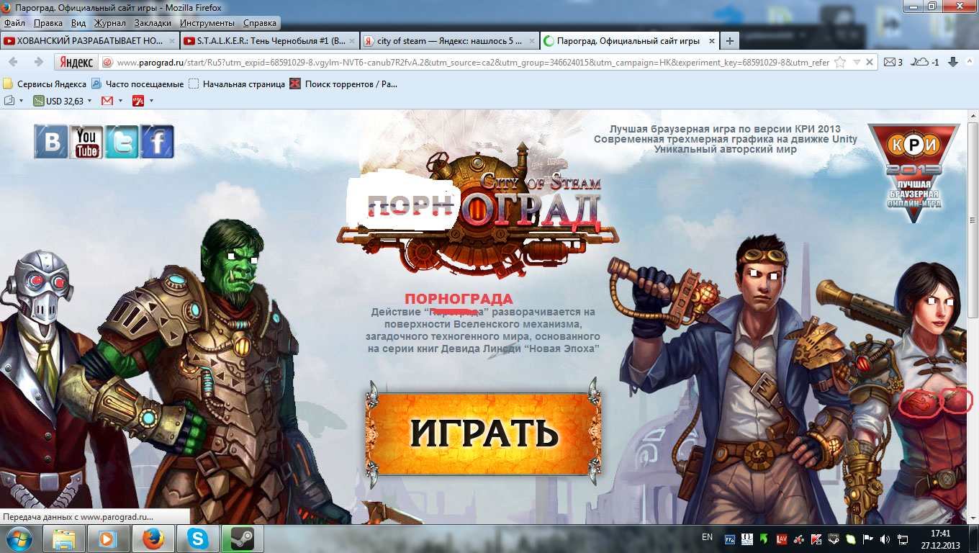
Task: Open Часто посещаемые bookmark
Action: [x=137, y=84]
